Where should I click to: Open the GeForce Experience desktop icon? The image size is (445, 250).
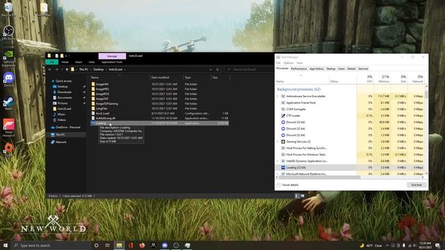8,58
